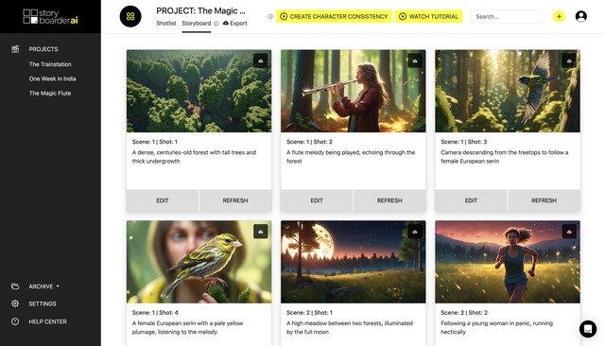
Task: Click the yellow plus add button
Action: coord(559,17)
